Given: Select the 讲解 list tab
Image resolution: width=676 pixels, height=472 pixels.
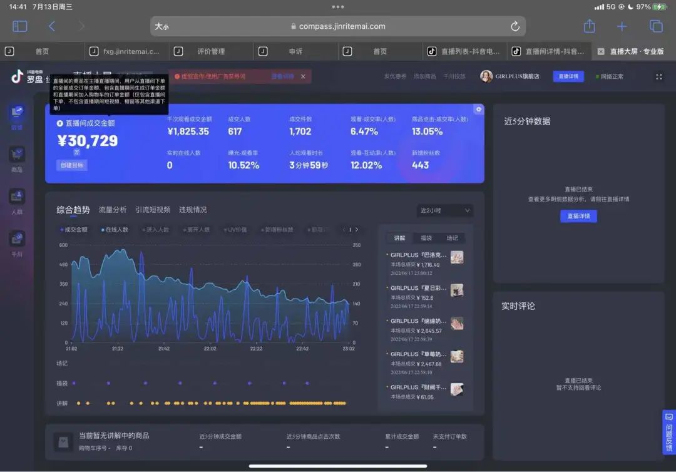Looking at the screenshot, I should [399, 238].
